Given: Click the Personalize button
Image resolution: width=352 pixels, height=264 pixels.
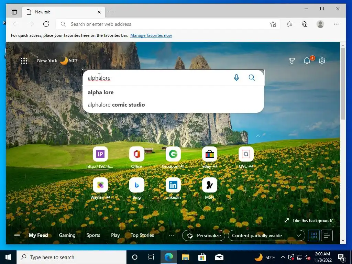Looking at the screenshot, I should [203, 235].
